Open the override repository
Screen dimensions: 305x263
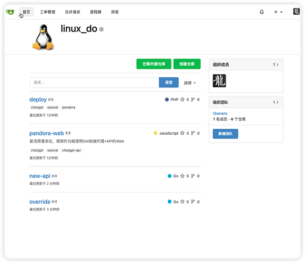[x=39, y=202]
